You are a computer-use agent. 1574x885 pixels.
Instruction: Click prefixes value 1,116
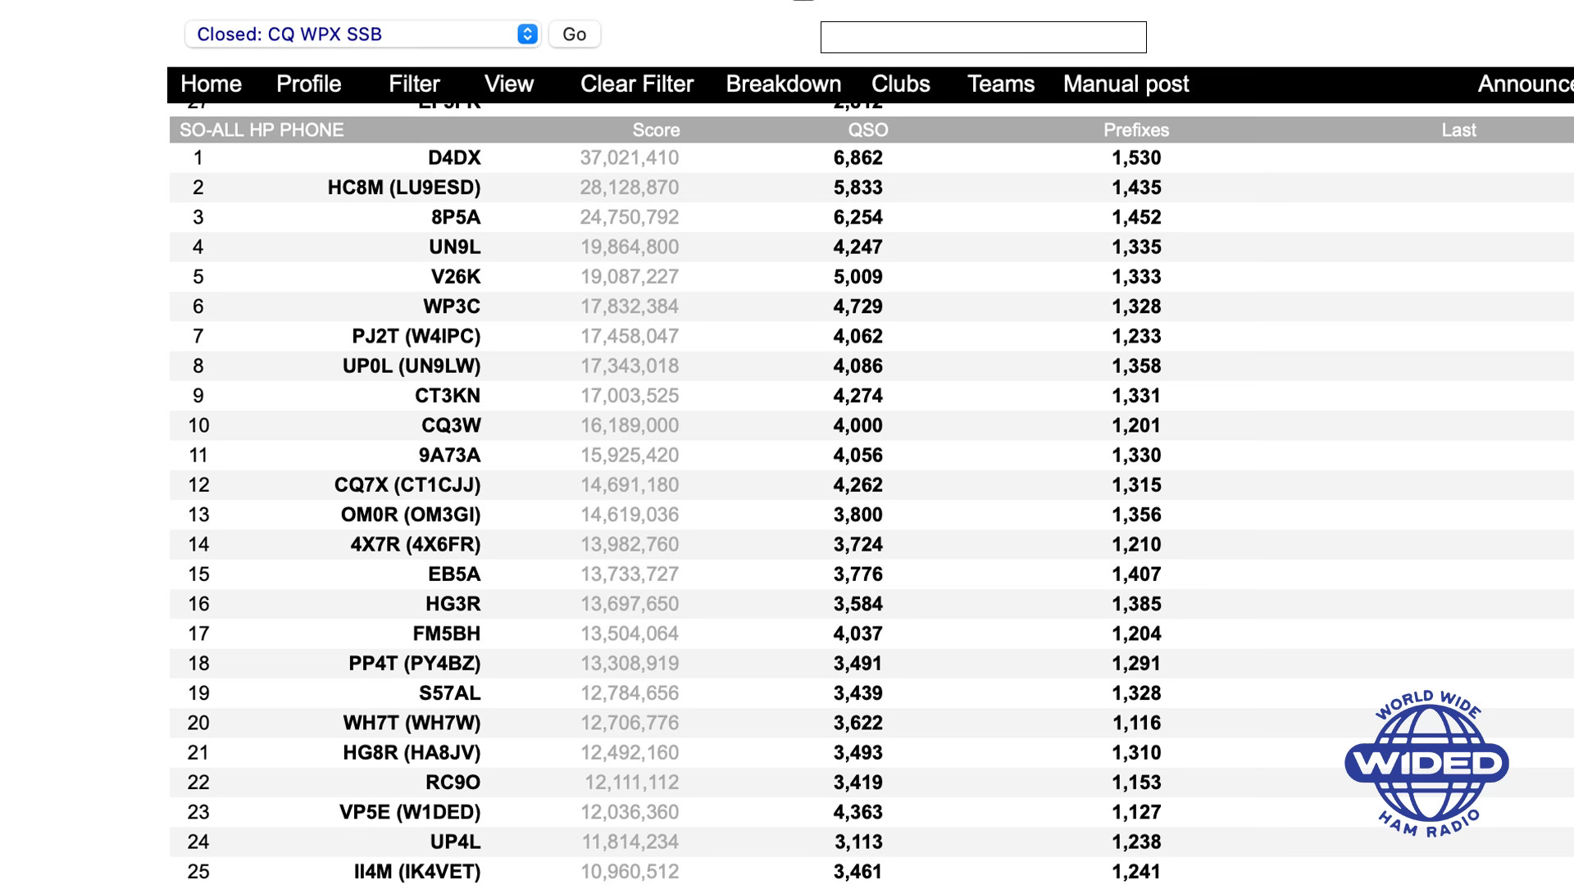tap(1136, 723)
